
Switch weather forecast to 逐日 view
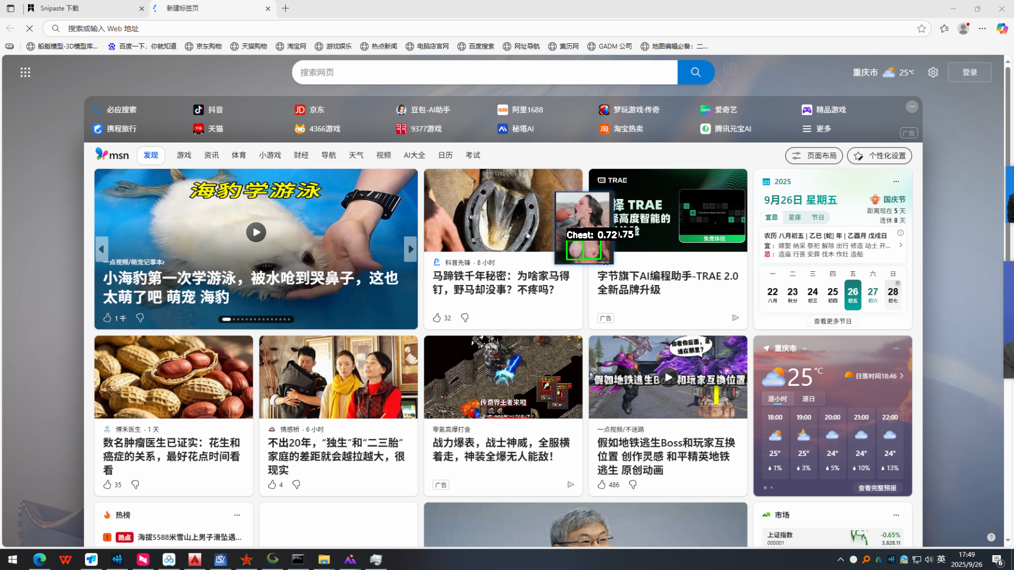click(808, 399)
